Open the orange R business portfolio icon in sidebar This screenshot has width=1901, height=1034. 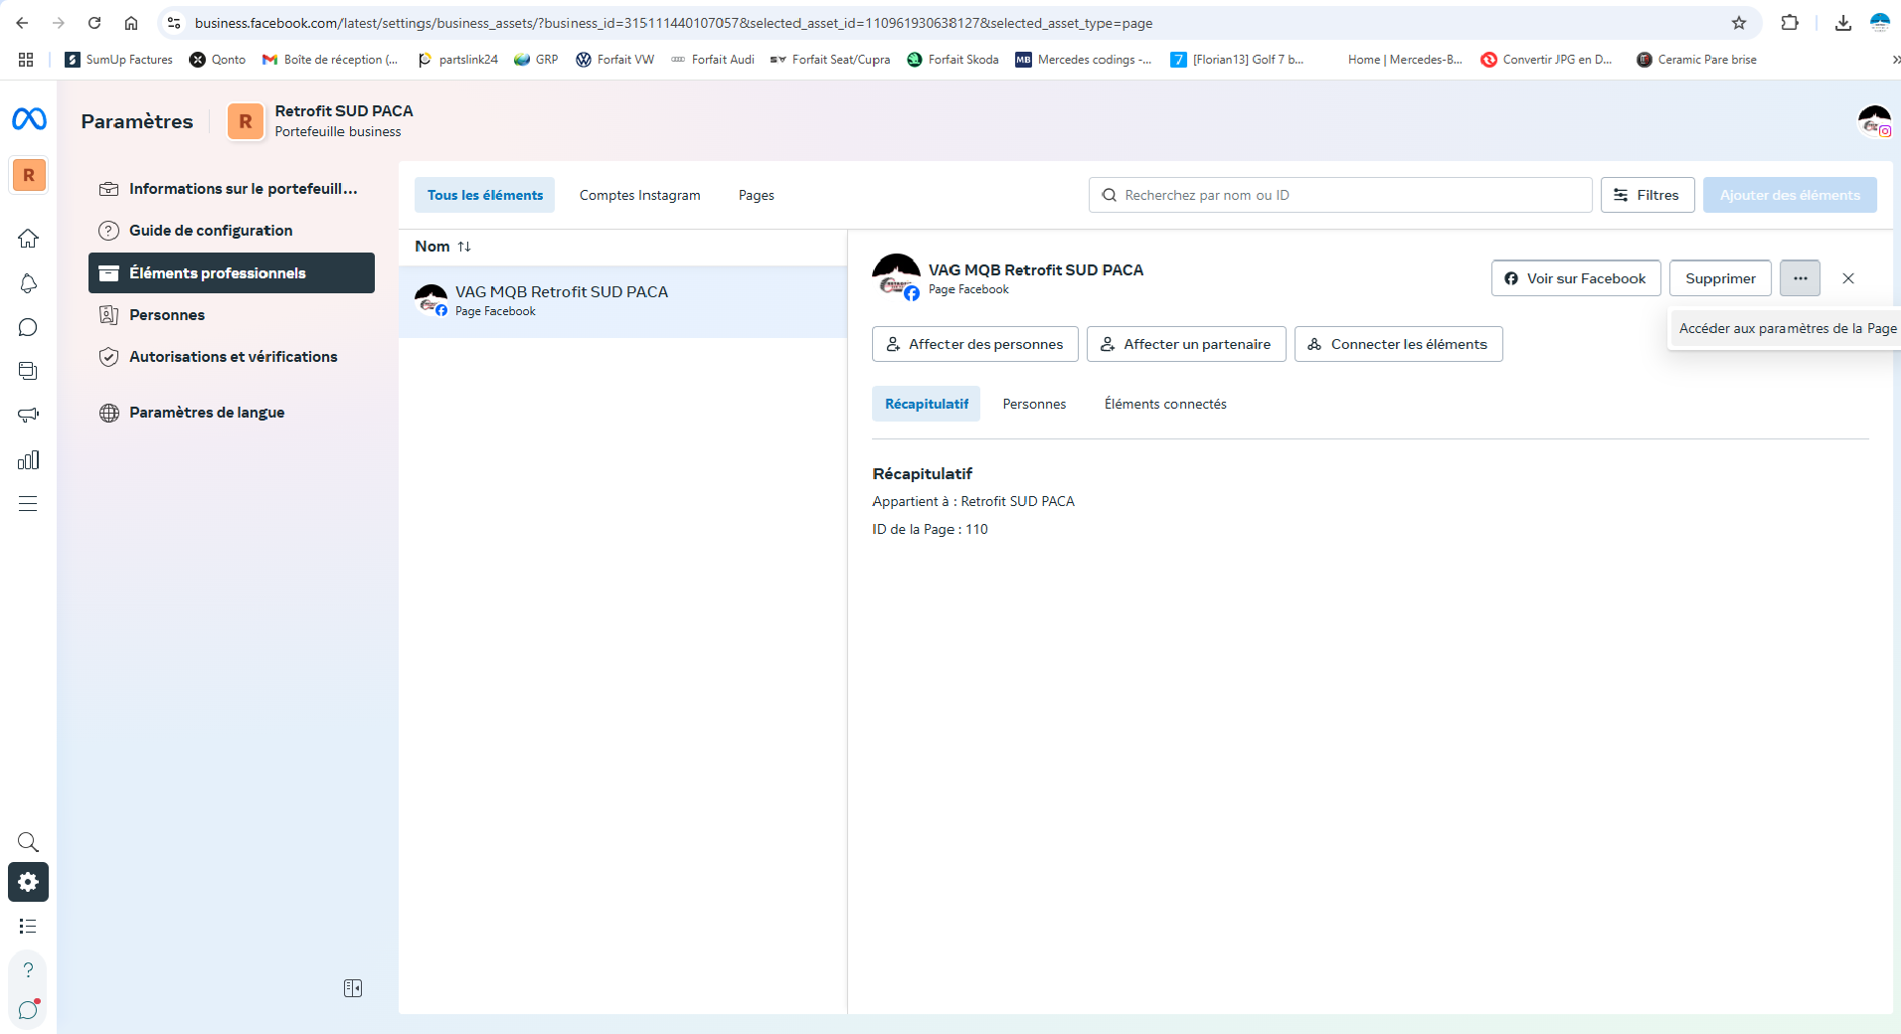[29, 175]
